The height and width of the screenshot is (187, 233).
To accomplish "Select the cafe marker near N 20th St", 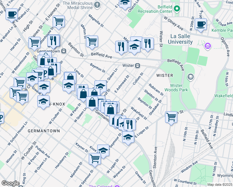I will 201,24.
